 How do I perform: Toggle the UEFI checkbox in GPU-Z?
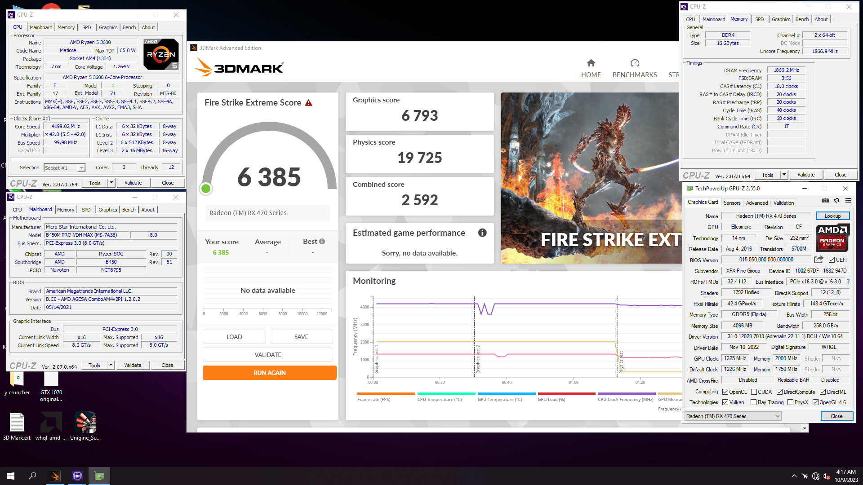tap(832, 260)
